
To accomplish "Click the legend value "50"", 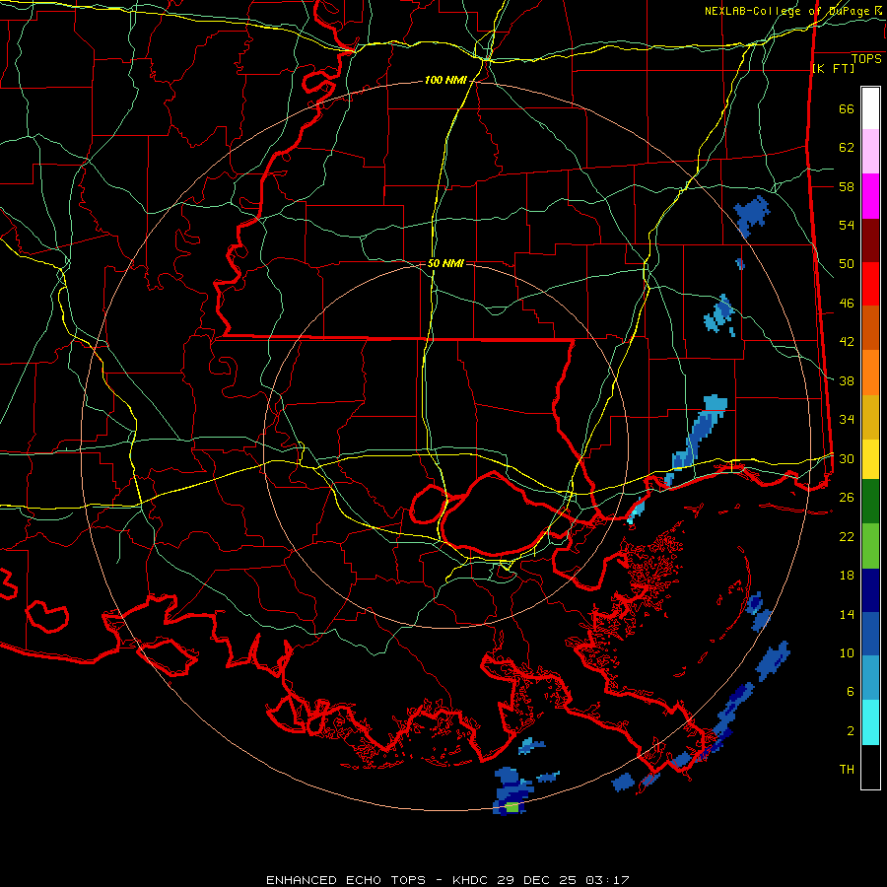I will click(x=847, y=264).
